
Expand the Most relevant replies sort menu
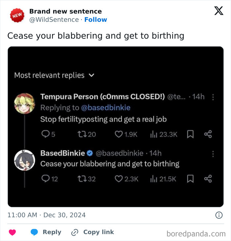pos(92,75)
